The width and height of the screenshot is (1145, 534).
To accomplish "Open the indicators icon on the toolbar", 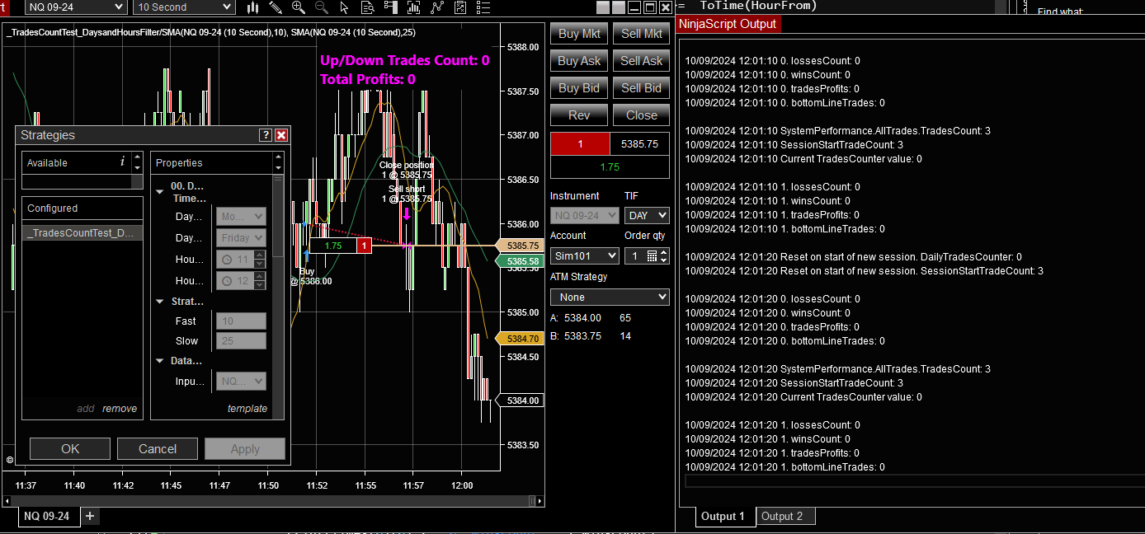I will (x=415, y=7).
